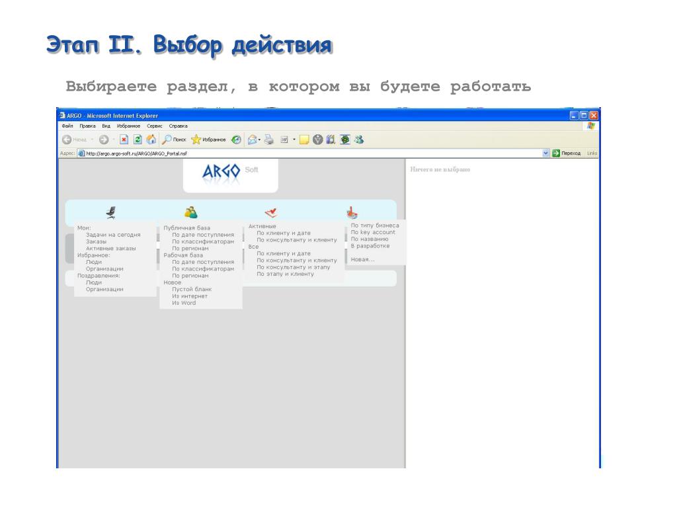Open По названию link
The height and width of the screenshot is (508, 677).
369,239
